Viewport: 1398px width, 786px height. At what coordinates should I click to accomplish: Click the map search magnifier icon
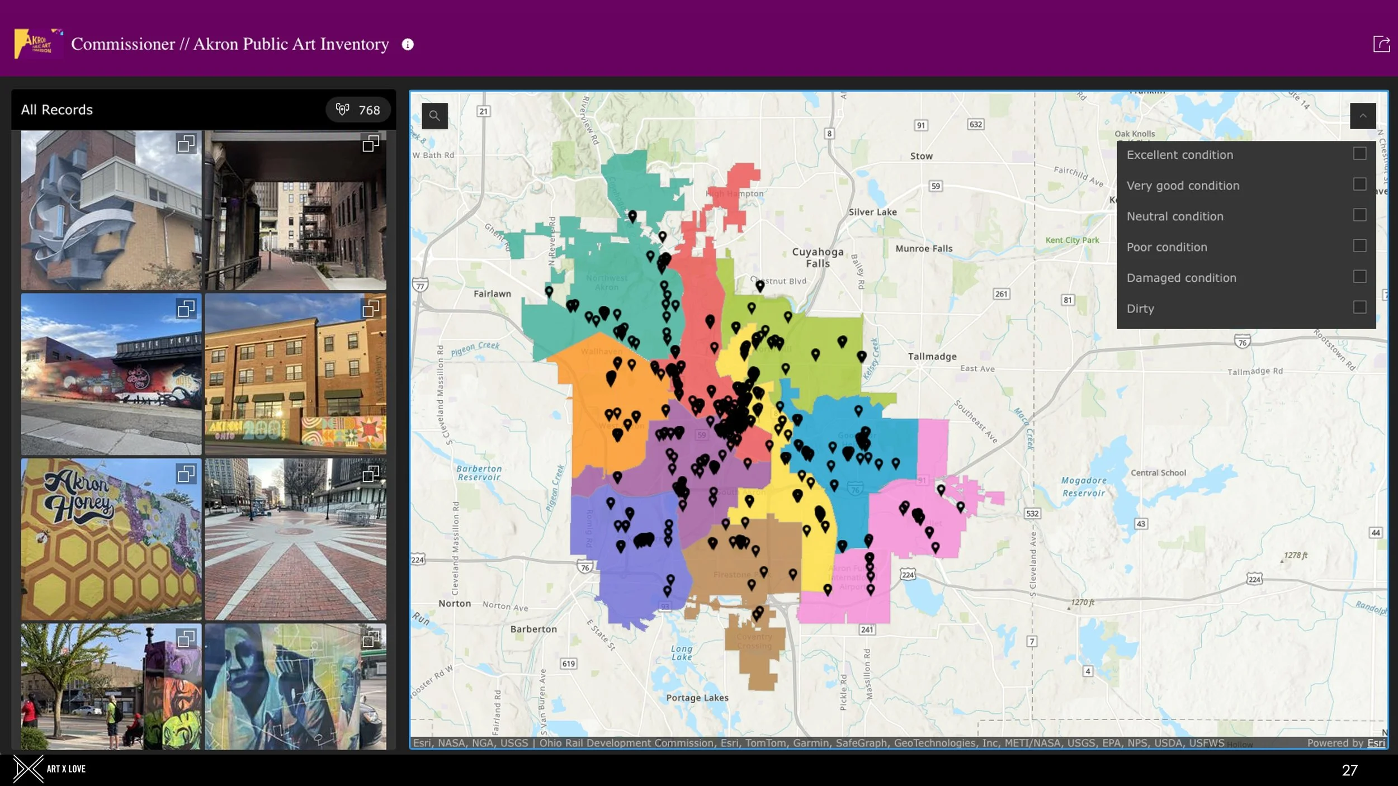click(x=434, y=116)
